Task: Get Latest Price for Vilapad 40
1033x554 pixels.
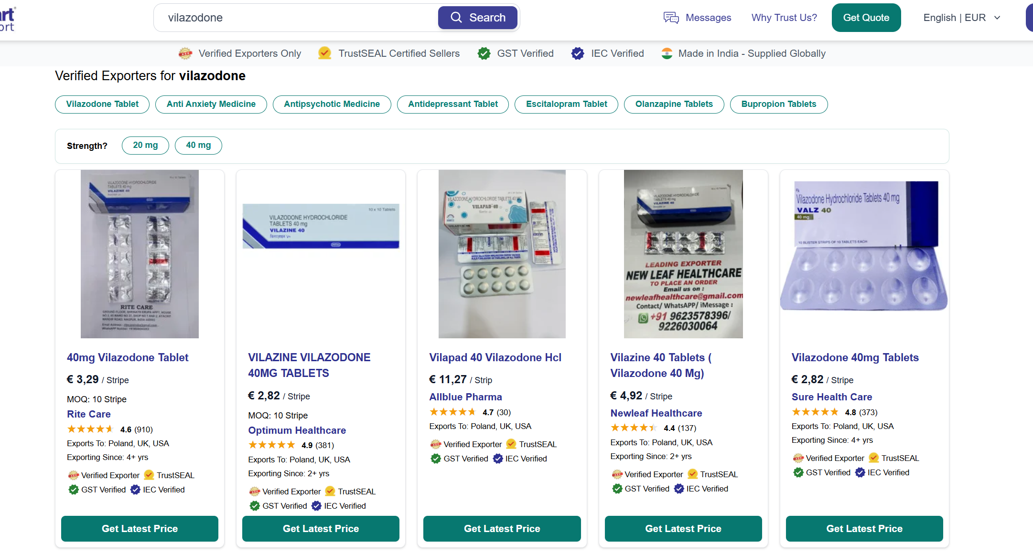Action: point(502,529)
